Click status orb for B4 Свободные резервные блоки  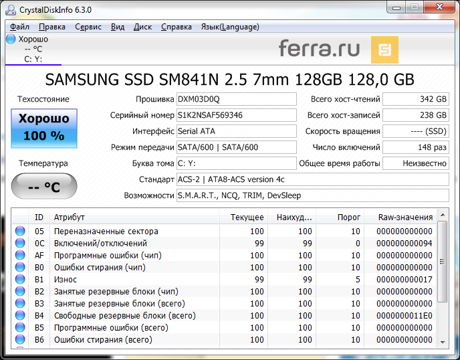click(x=20, y=315)
